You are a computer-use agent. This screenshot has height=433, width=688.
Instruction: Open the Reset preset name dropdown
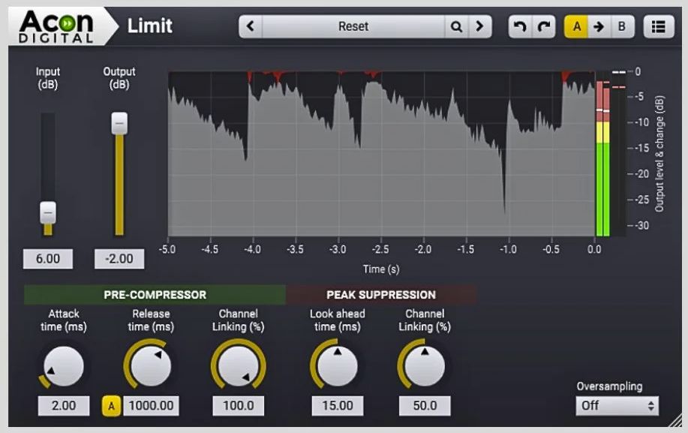tap(353, 26)
